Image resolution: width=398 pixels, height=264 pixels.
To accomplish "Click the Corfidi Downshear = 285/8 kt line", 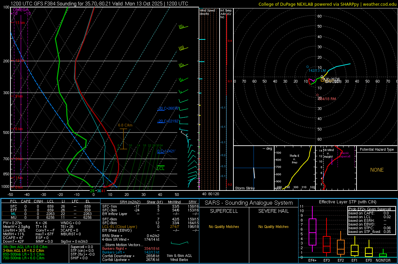I will click(x=131, y=256).
